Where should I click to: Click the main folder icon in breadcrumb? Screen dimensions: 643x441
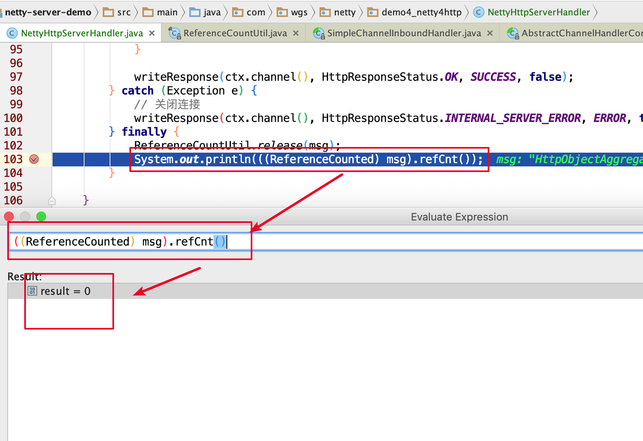click(148, 12)
